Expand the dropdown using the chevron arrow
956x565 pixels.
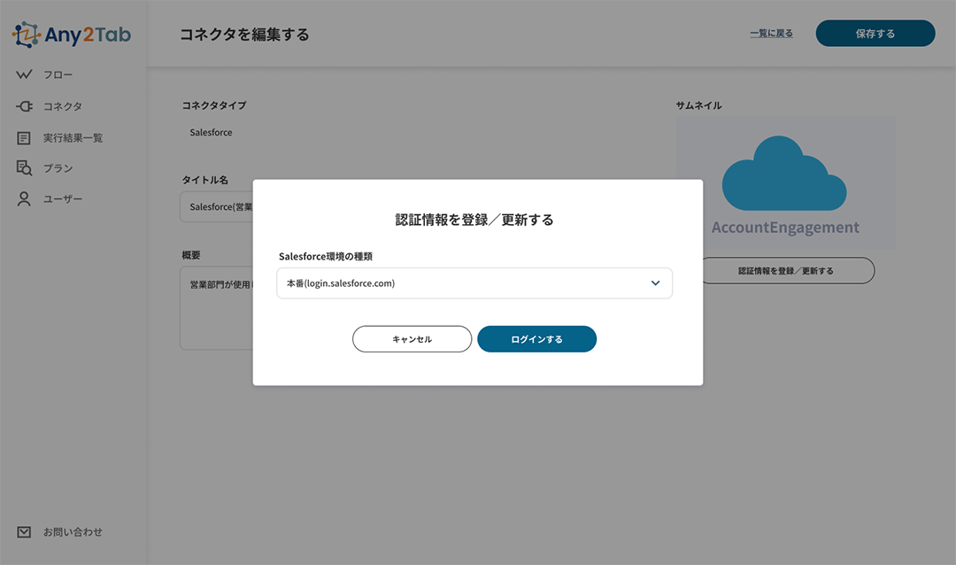(x=655, y=283)
